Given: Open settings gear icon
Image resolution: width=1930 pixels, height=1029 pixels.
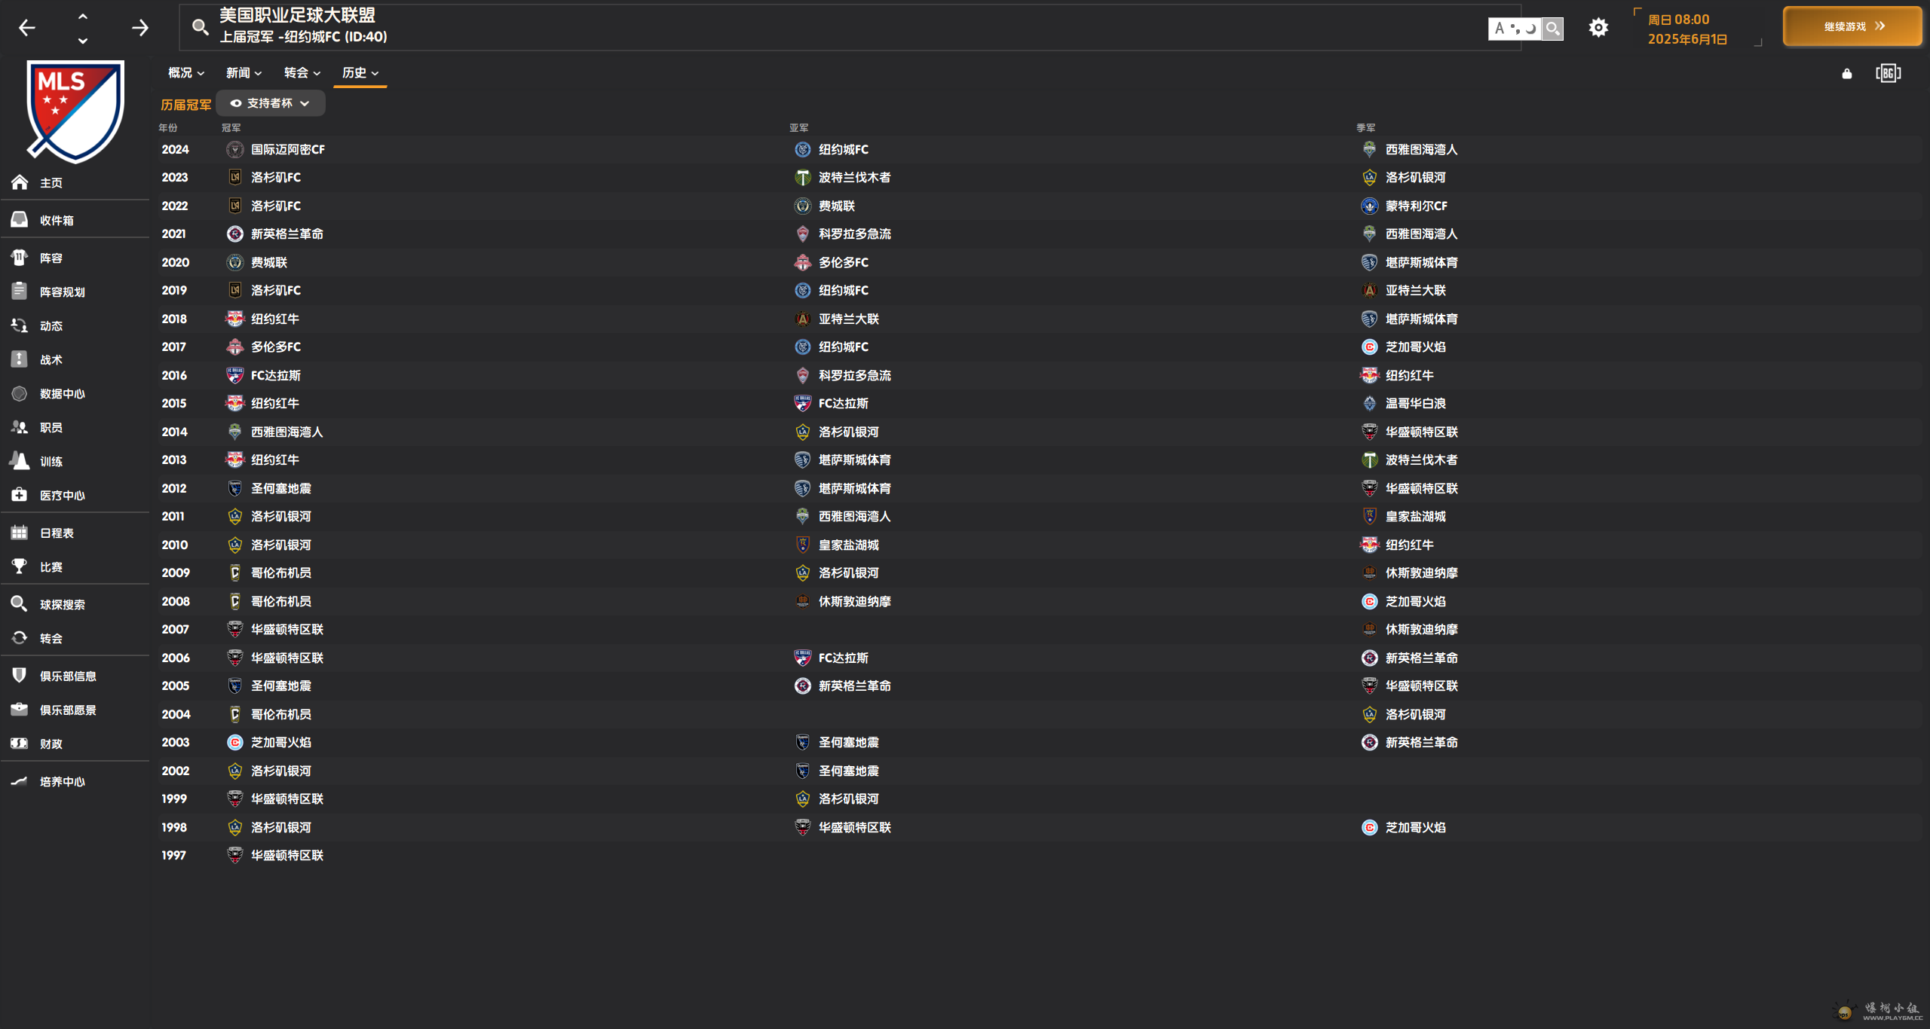Looking at the screenshot, I should point(1598,28).
